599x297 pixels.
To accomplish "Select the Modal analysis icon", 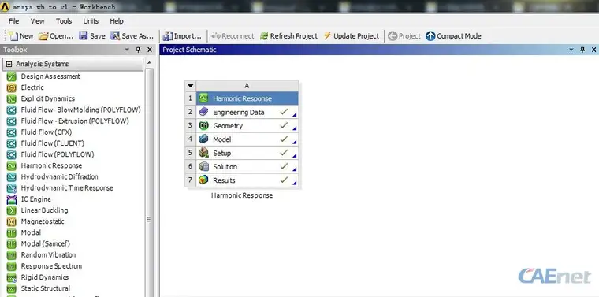I will (12, 232).
